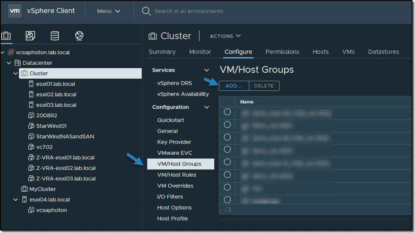
Task: Collapse the esxi04.lab.local tree node
Action: coord(16,200)
